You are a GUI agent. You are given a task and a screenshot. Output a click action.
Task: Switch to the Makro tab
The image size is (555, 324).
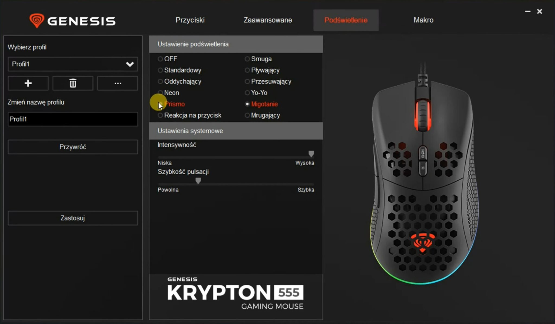click(424, 20)
